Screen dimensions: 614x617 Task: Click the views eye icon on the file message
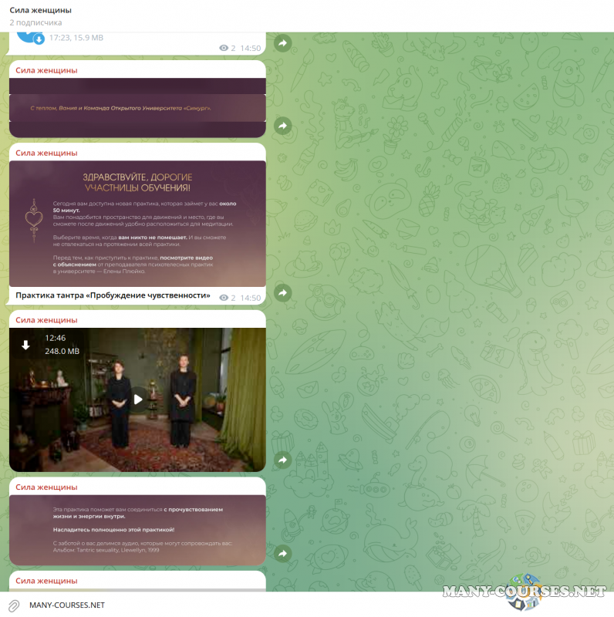(x=224, y=48)
